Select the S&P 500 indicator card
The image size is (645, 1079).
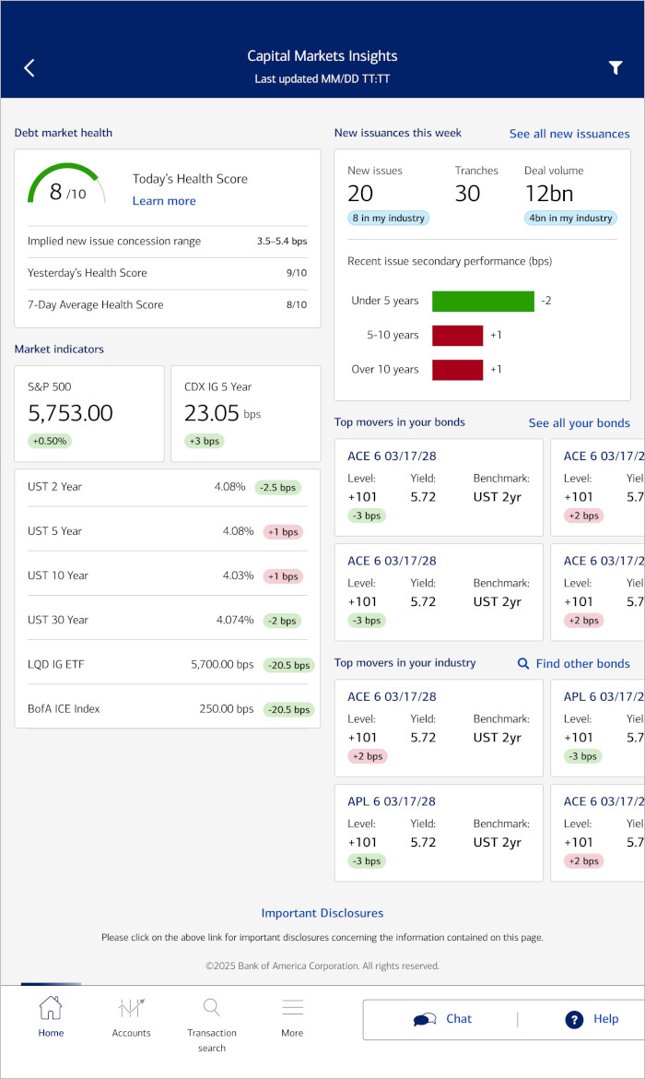pos(89,413)
